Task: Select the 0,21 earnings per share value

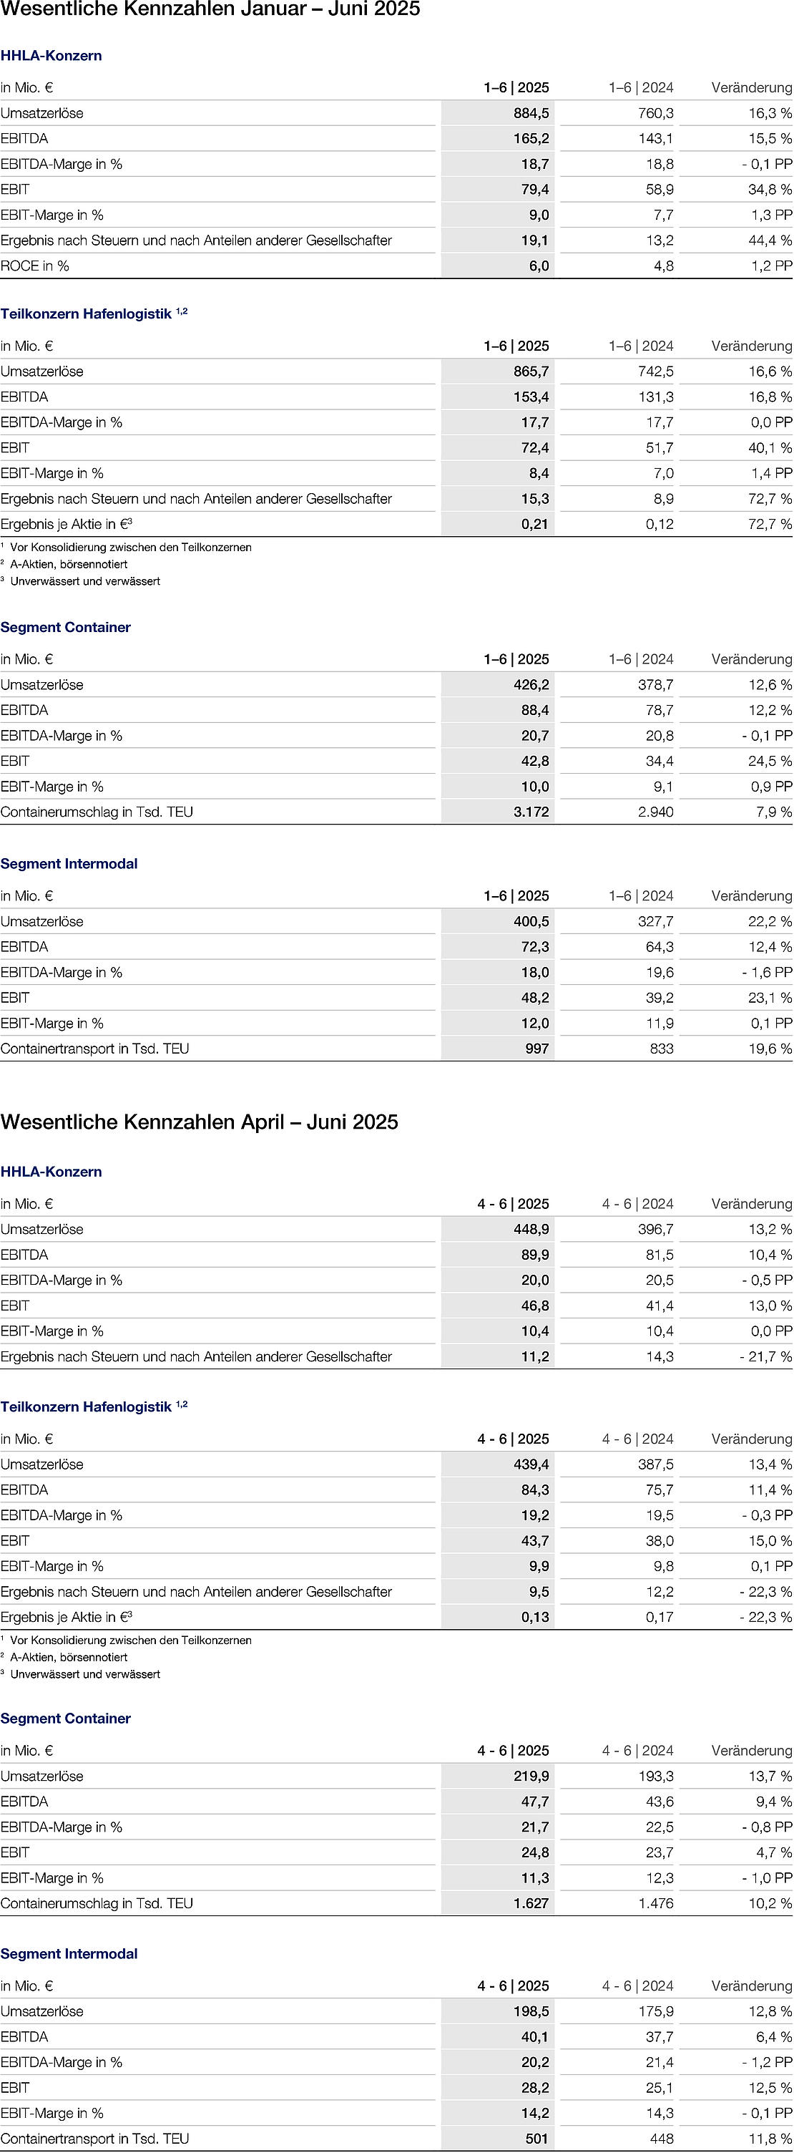Action: [534, 524]
